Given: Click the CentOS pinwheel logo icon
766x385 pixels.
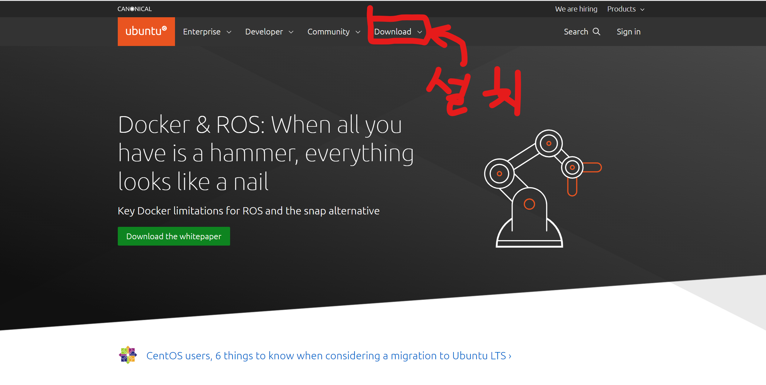Looking at the screenshot, I should pyautogui.click(x=128, y=355).
